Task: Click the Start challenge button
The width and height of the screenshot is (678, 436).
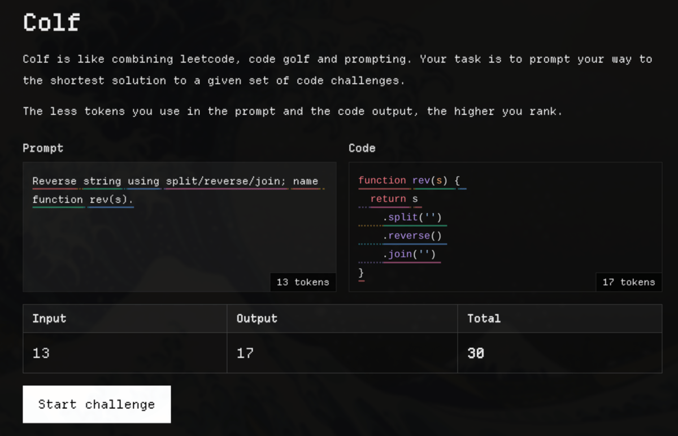Action: click(x=97, y=404)
